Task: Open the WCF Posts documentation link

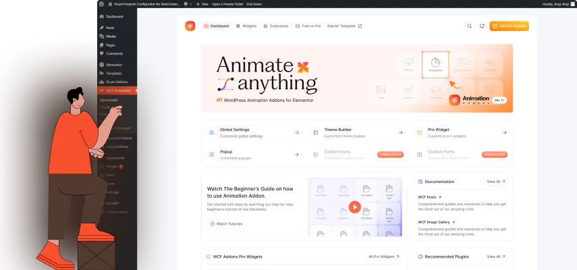Action: point(429,197)
